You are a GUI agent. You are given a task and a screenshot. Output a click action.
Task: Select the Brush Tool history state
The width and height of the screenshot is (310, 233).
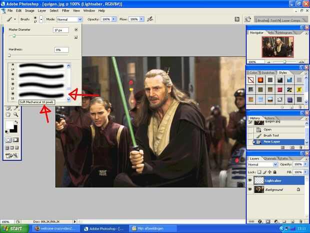(x=279, y=135)
